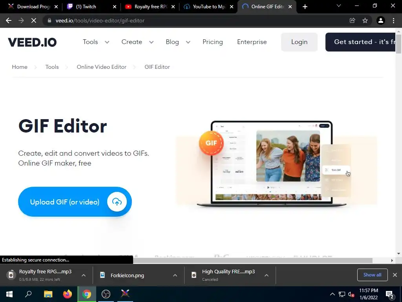This screenshot has width=402, height=302.
Task: Click the Tools navigation item
Action: [90, 42]
